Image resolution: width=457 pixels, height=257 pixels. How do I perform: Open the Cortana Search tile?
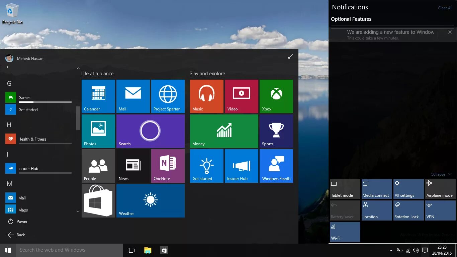(x=151, y=131)
